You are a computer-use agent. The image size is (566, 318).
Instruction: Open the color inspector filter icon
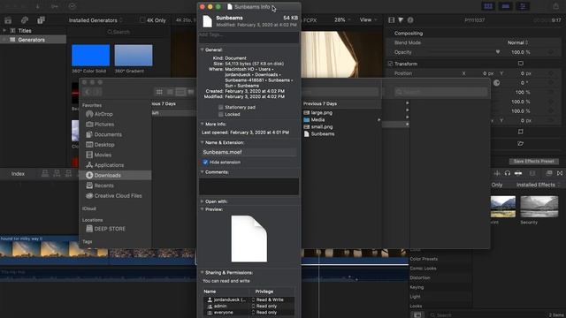[x=401, y=20]
